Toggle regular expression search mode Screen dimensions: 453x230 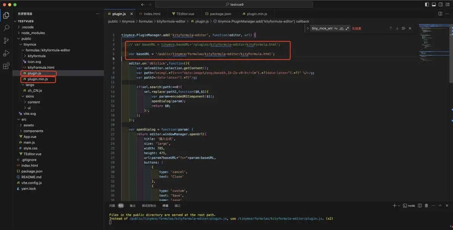348,28
